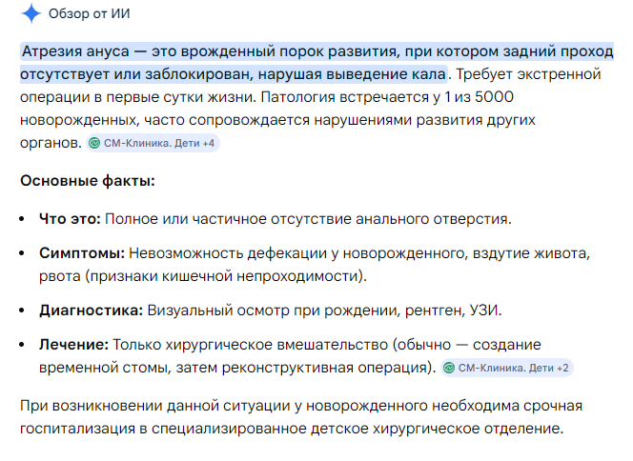The width and height of the screenshot is (633, 461).
Task: Expand the "+2" additional sources counter
Action: click(x=562, y=368)
